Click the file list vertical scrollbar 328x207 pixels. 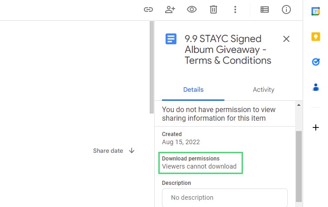pyautogui.click(x=152, y=67)
